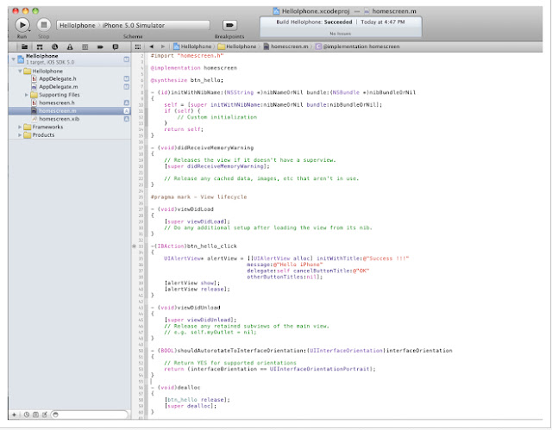This screenshot has width=552, height=430.
Task: Click the navigator filter search field
Action: tap(89, 414)
